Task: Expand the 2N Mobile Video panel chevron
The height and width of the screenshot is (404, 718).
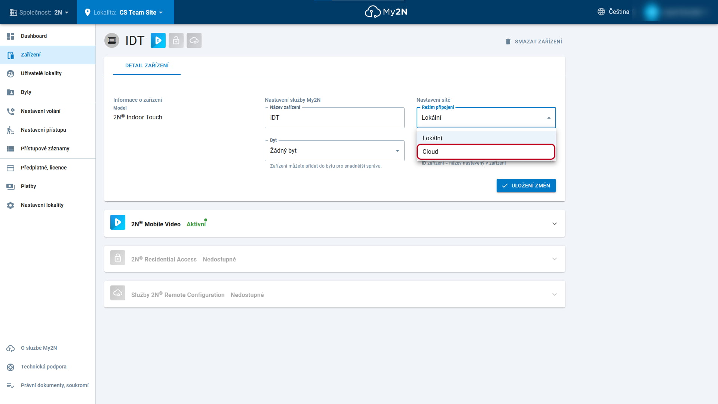Action: [554, 224]
